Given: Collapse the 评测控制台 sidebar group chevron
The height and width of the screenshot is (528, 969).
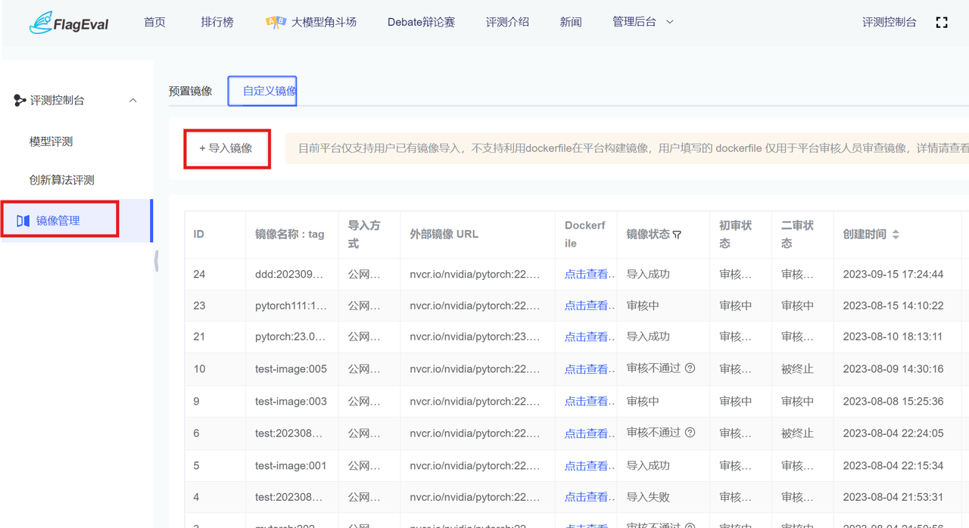Looking at the screenshot, I should click(x=133, y=101).
